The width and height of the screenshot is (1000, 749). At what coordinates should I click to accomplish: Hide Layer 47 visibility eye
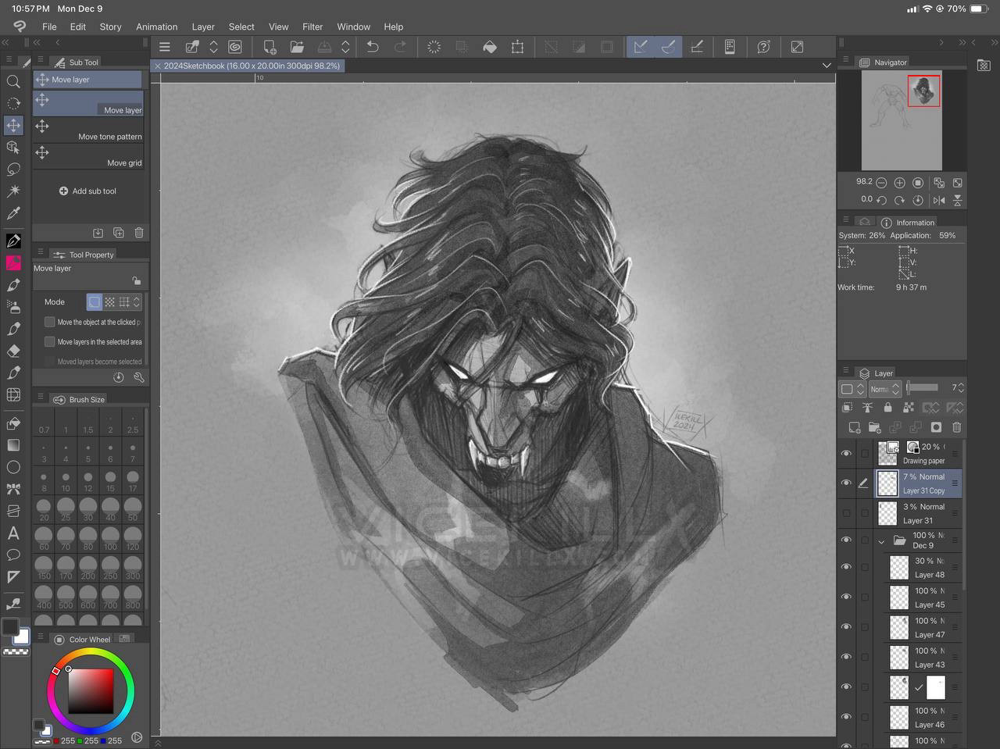pos(846,627)
